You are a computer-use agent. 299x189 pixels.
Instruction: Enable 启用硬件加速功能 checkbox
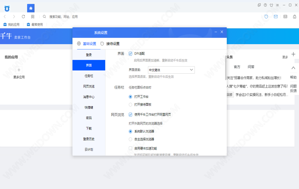coord(131,149)
